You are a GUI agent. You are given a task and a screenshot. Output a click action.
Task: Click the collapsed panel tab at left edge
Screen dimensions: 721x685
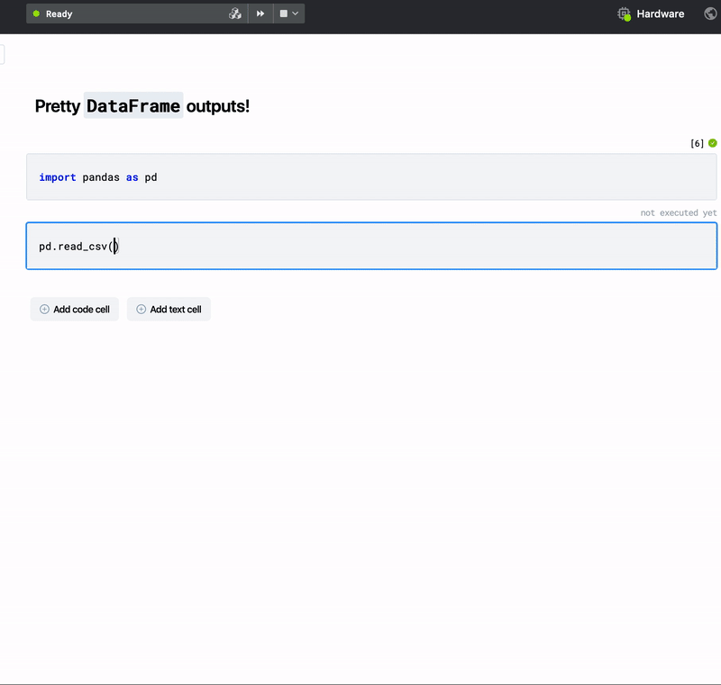(2, 55)
